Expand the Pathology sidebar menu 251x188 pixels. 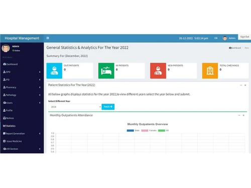point(22,95)
